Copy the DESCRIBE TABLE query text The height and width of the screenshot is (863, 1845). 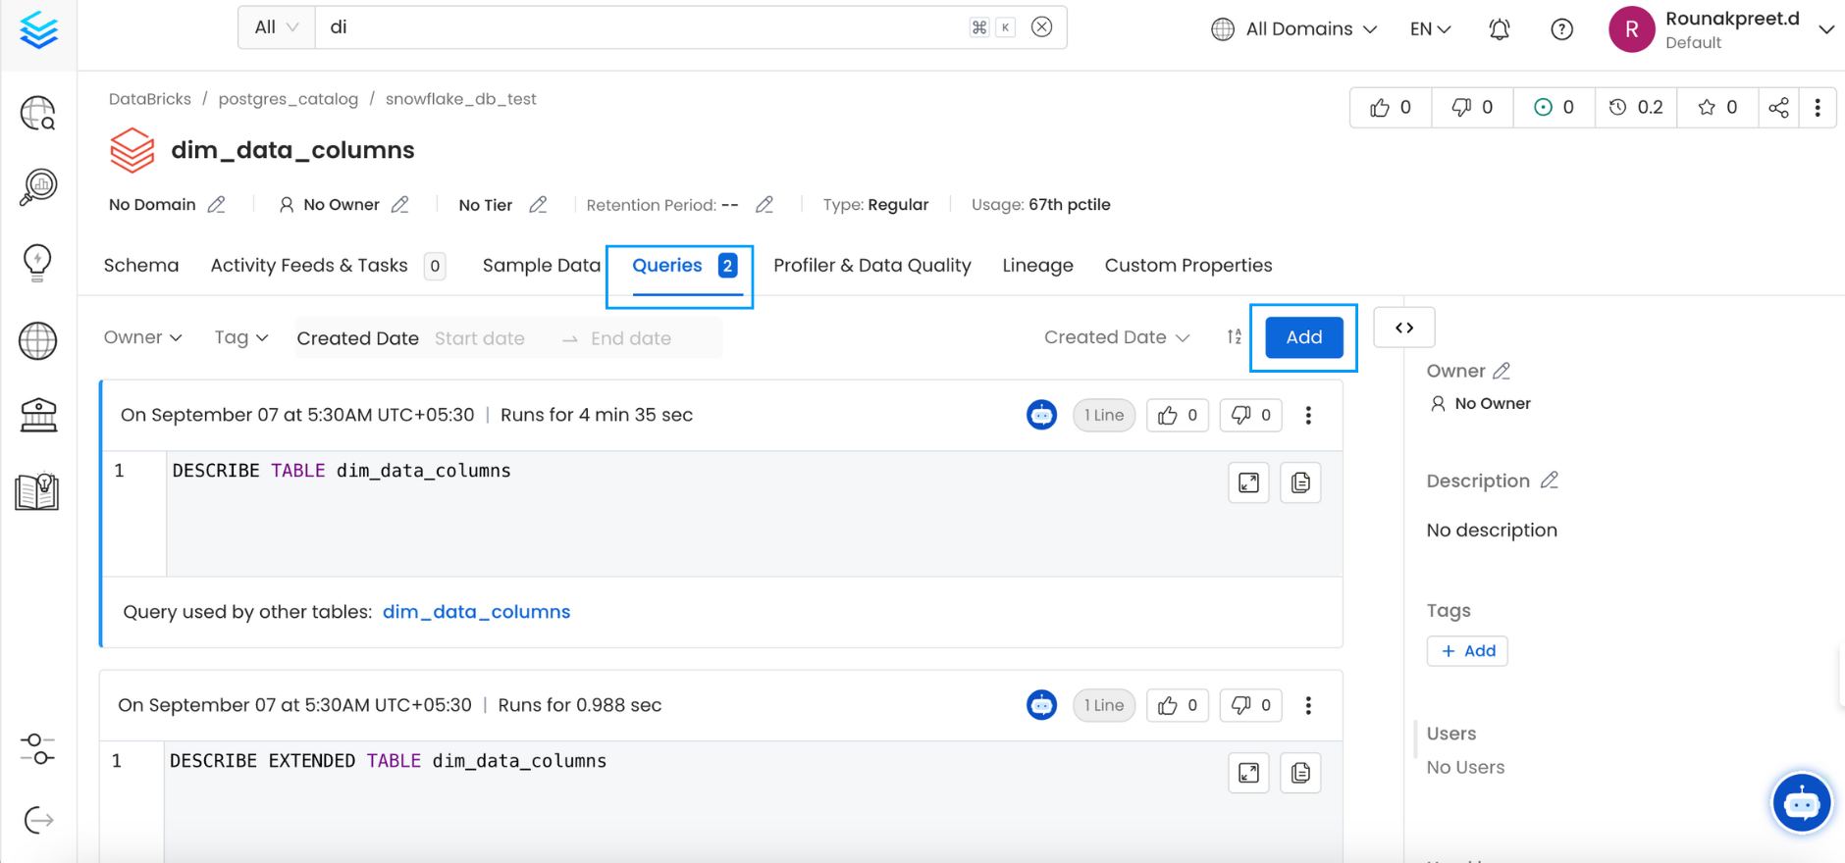pos(1300,482)
